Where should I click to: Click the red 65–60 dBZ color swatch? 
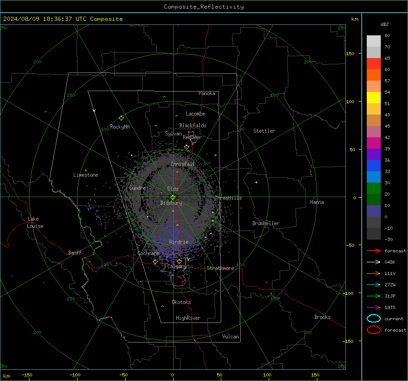(x=374, y=63)
